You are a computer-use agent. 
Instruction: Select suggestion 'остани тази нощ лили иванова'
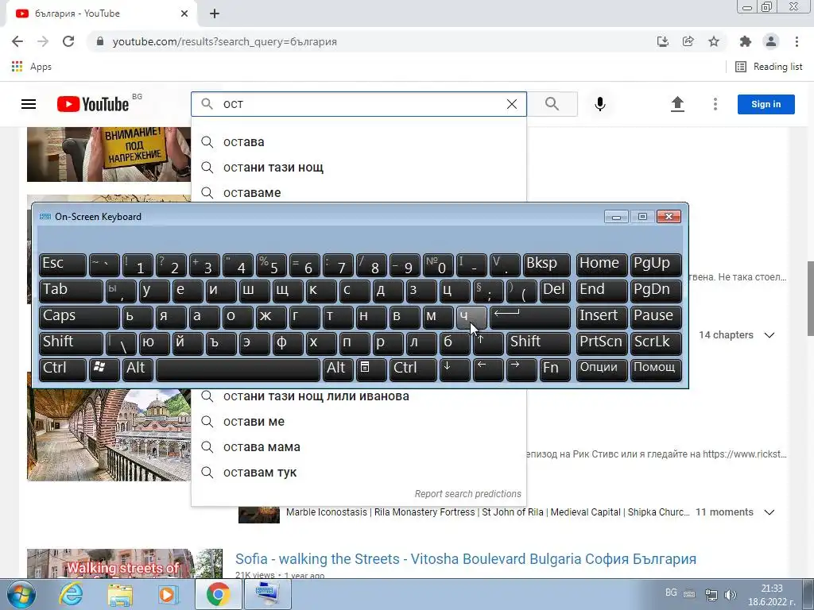359,396
